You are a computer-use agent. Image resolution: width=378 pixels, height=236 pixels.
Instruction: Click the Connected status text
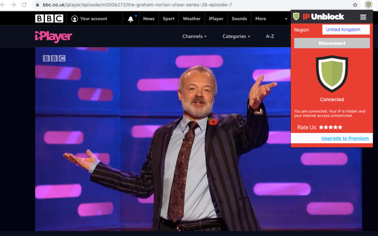click(x=332, y=99)
